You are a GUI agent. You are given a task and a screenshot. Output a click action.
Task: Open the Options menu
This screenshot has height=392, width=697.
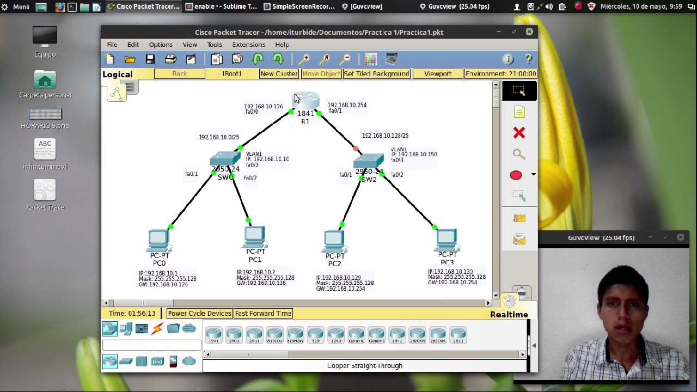161,45
